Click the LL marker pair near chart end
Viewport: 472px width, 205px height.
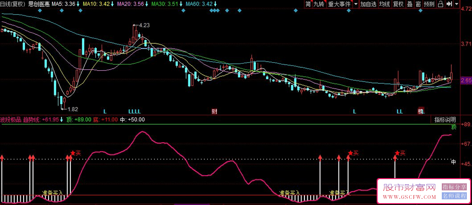pyautogui.click(x=399, y=112)
